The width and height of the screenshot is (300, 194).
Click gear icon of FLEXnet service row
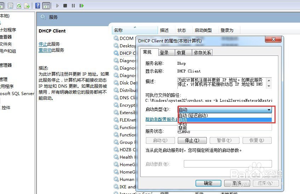click(x=116, y=120)
